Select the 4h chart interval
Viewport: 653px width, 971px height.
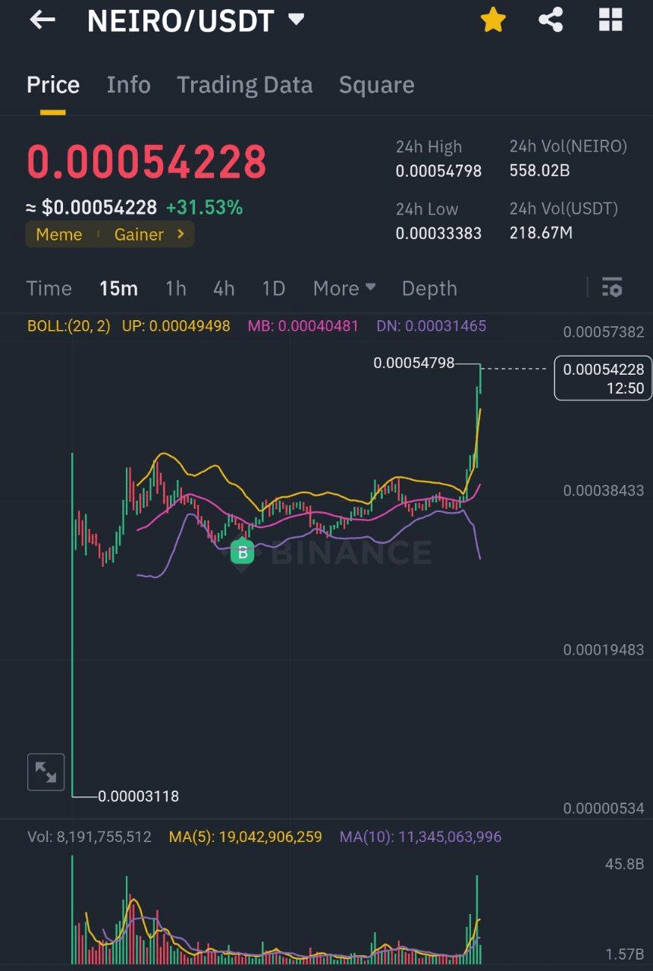click(224, 288)
